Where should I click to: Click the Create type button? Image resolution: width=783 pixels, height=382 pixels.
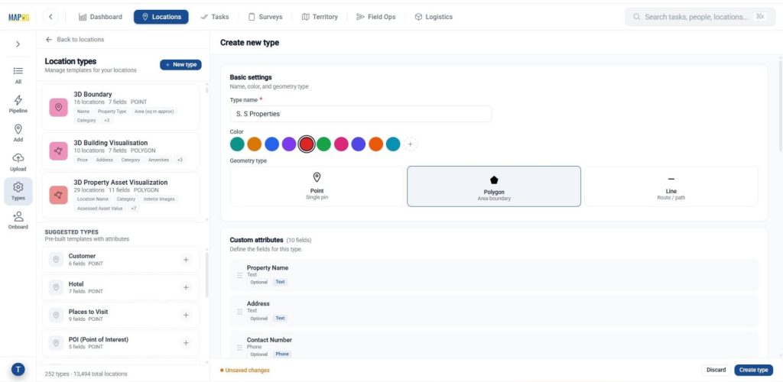click(753, 370)
